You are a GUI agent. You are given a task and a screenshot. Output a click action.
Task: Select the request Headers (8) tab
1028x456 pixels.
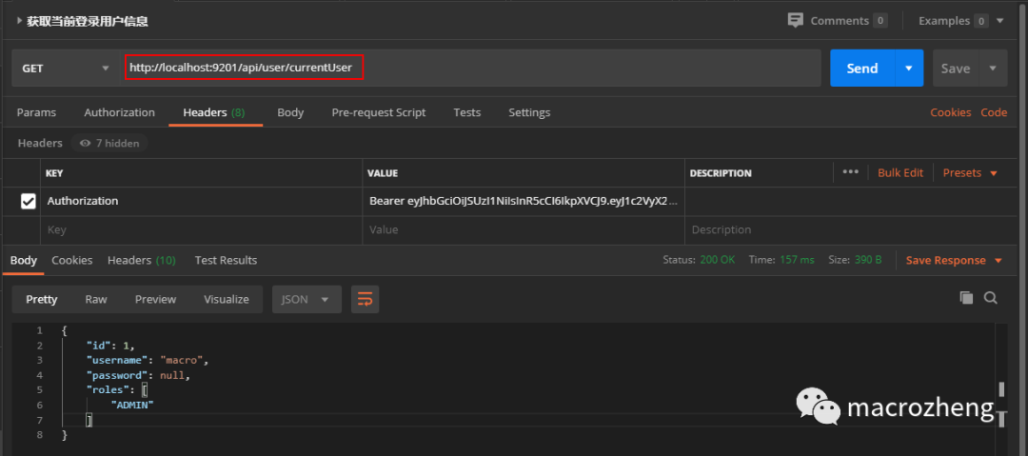(x=214, y=112)
